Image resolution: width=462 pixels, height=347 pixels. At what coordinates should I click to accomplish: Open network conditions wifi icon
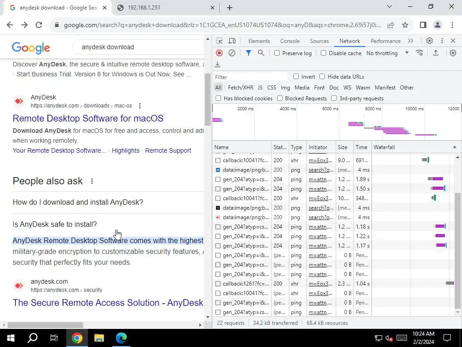[x=419, y=53]
